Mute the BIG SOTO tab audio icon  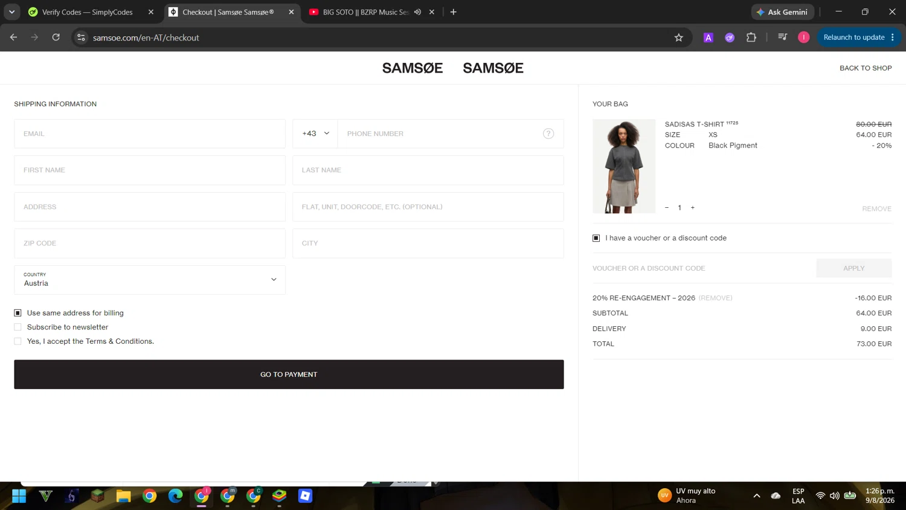pos(417,12)
